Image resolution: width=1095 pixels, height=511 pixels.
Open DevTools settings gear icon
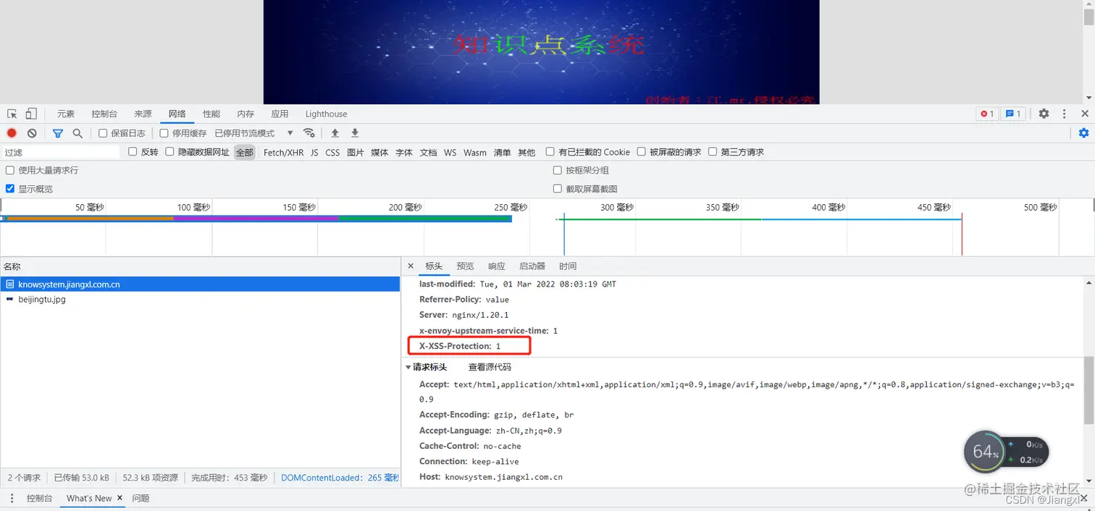tap(1044, 114)
